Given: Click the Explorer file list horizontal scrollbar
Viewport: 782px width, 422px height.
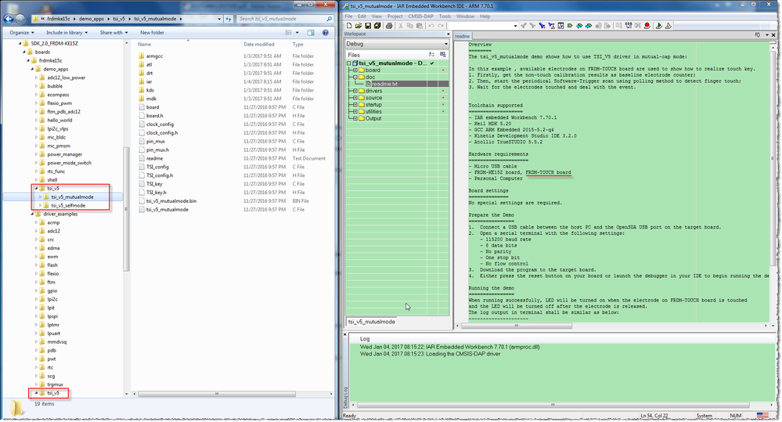Looking at the screenshot, I should [217, 394].
